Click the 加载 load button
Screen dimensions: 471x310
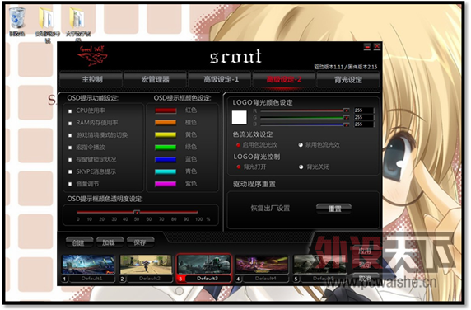pyautogui.click(x=110, y=242)
